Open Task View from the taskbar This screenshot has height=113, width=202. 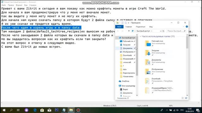tap(18, 110)
